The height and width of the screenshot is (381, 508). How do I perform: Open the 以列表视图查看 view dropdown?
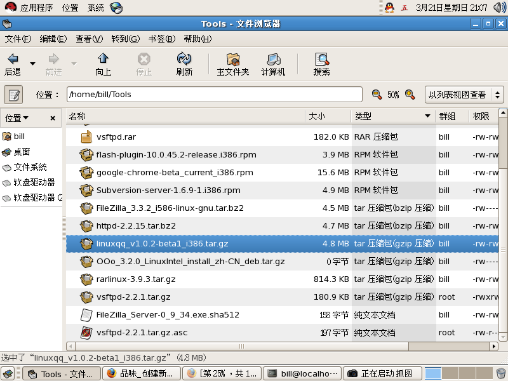click(x=464, y=95)
